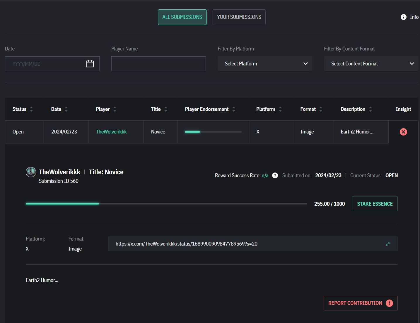The width and height of the screenshot is (420, 323).
Task: Sort by Status column arrows
Action: (31, 109)
